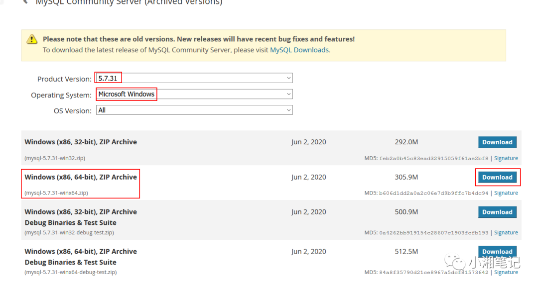
Task: Follow the MySQL Downloads link
Action: (299, 50)
